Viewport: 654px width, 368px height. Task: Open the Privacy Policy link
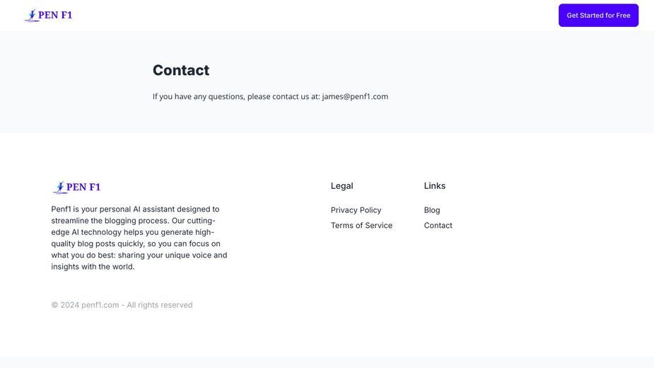tap(356, 210)
